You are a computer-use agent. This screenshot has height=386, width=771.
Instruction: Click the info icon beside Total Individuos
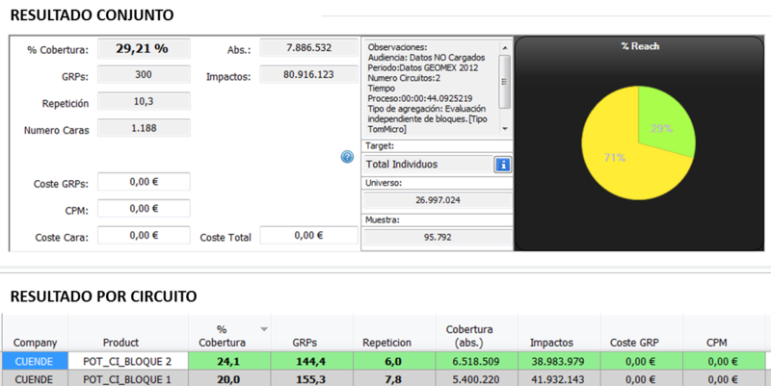[501, 165]
